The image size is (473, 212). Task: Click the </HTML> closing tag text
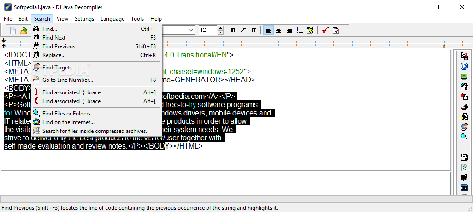[x=188, y=146]
